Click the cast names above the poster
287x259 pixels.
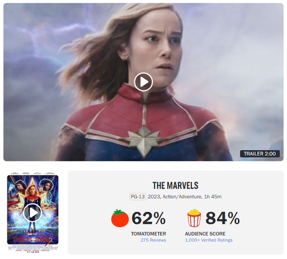point(33,173)
